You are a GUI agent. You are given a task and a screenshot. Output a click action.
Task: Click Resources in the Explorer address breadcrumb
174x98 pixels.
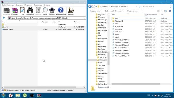115,7
